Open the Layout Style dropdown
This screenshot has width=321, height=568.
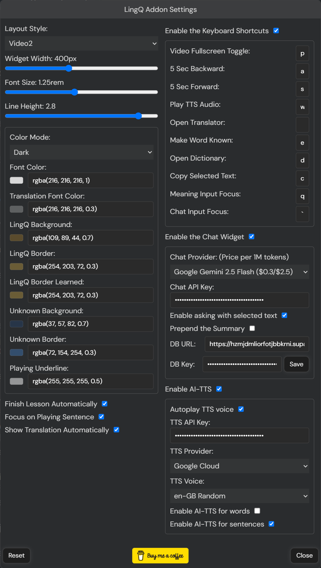click(x=82, y=44)
